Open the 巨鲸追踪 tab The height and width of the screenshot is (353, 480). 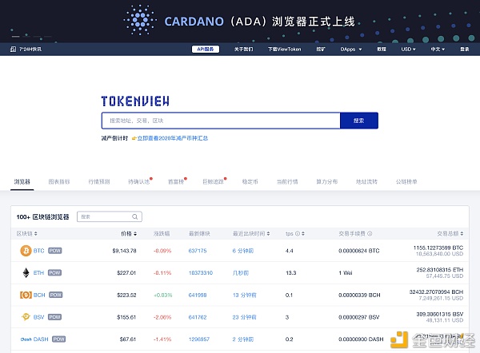point(214,182)
